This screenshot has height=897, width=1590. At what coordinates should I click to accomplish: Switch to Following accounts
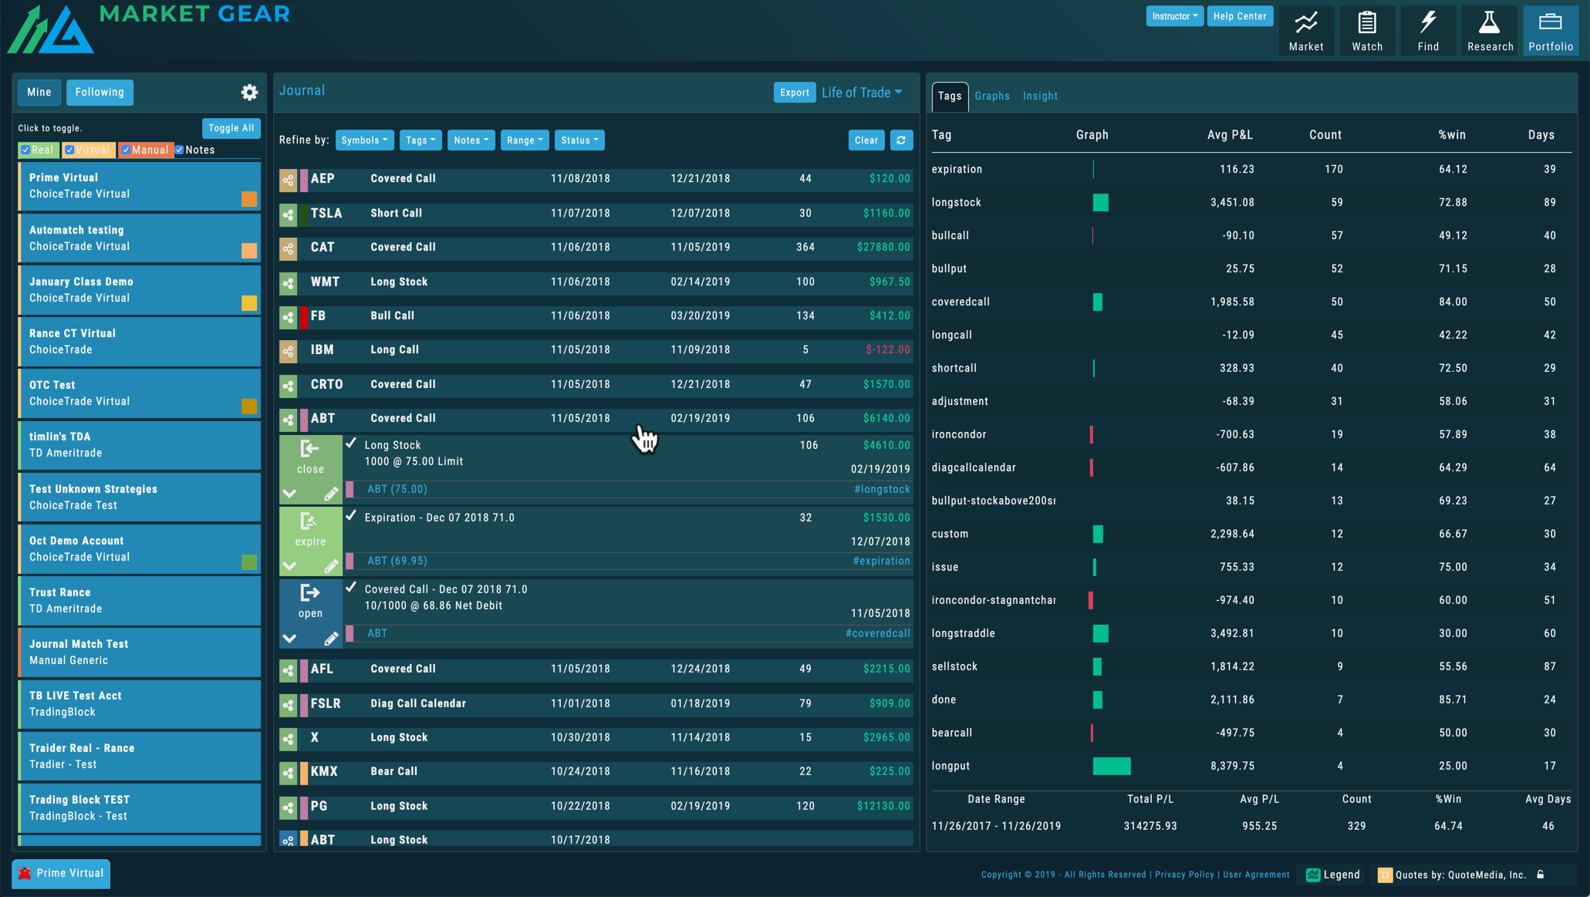(100, 93)
